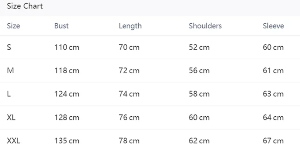The height and width of the screenshot is (151, 300).
Task: Click the Size column header
Action: tap(14, 26)
